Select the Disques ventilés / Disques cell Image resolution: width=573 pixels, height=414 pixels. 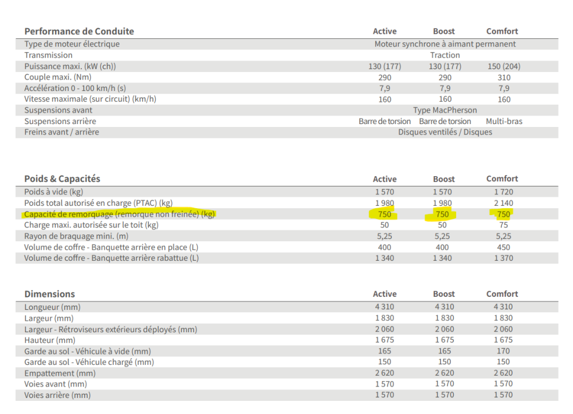(445, 132)
